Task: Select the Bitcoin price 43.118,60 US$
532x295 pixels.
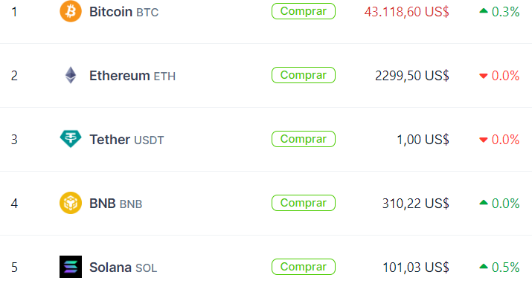Action: coord(406,12)
